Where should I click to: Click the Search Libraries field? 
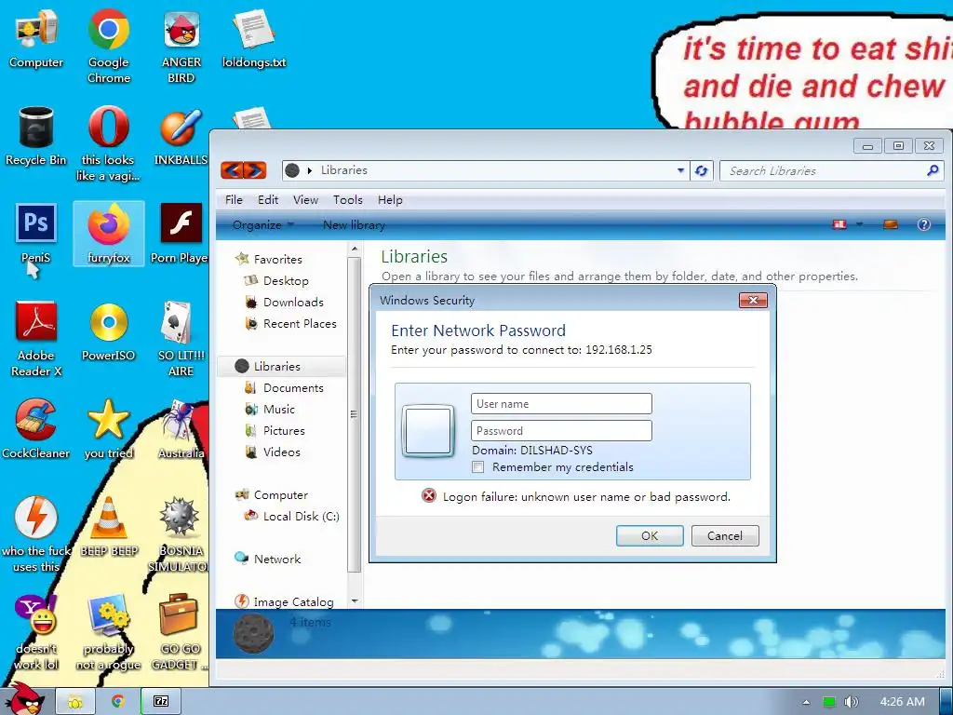(831, 171)
